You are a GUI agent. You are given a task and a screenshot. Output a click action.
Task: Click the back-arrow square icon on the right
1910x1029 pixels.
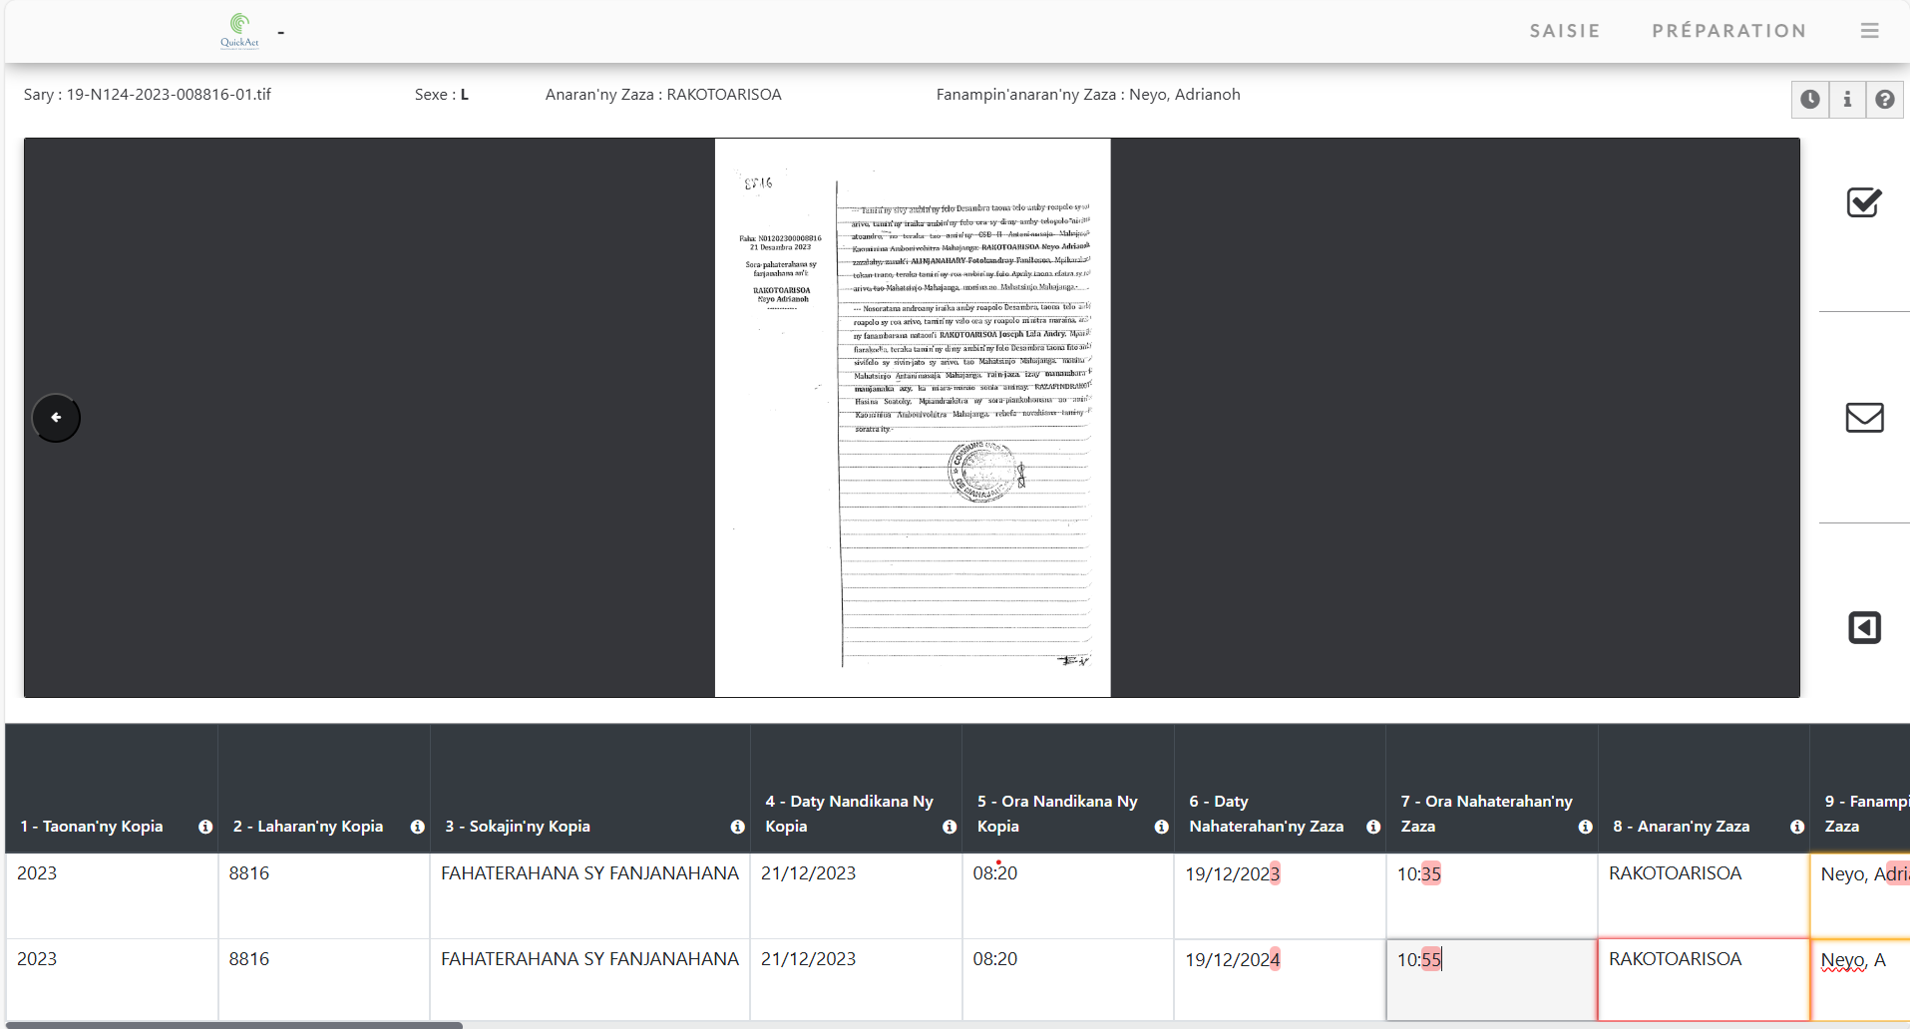pos(1866,627)
